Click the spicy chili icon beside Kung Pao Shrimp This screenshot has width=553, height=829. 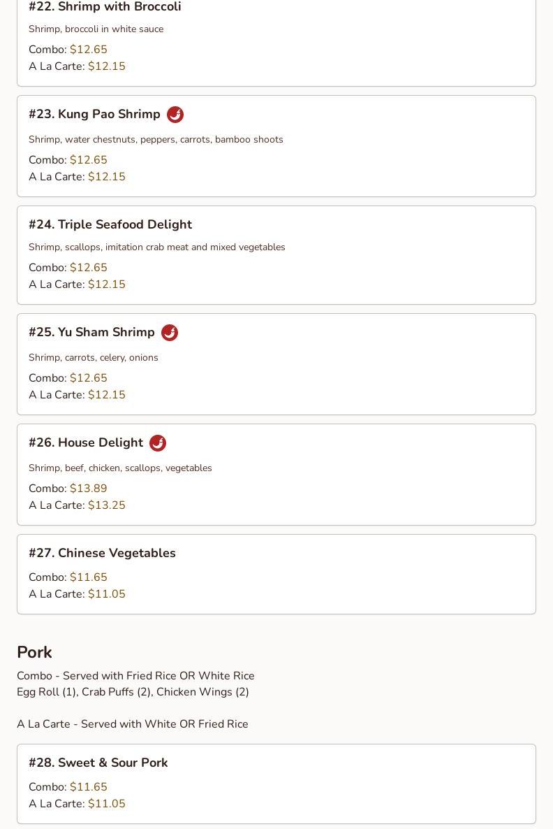pos(175,114)
